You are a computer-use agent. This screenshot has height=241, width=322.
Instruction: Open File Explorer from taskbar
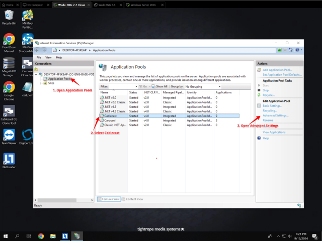point(53,236)
